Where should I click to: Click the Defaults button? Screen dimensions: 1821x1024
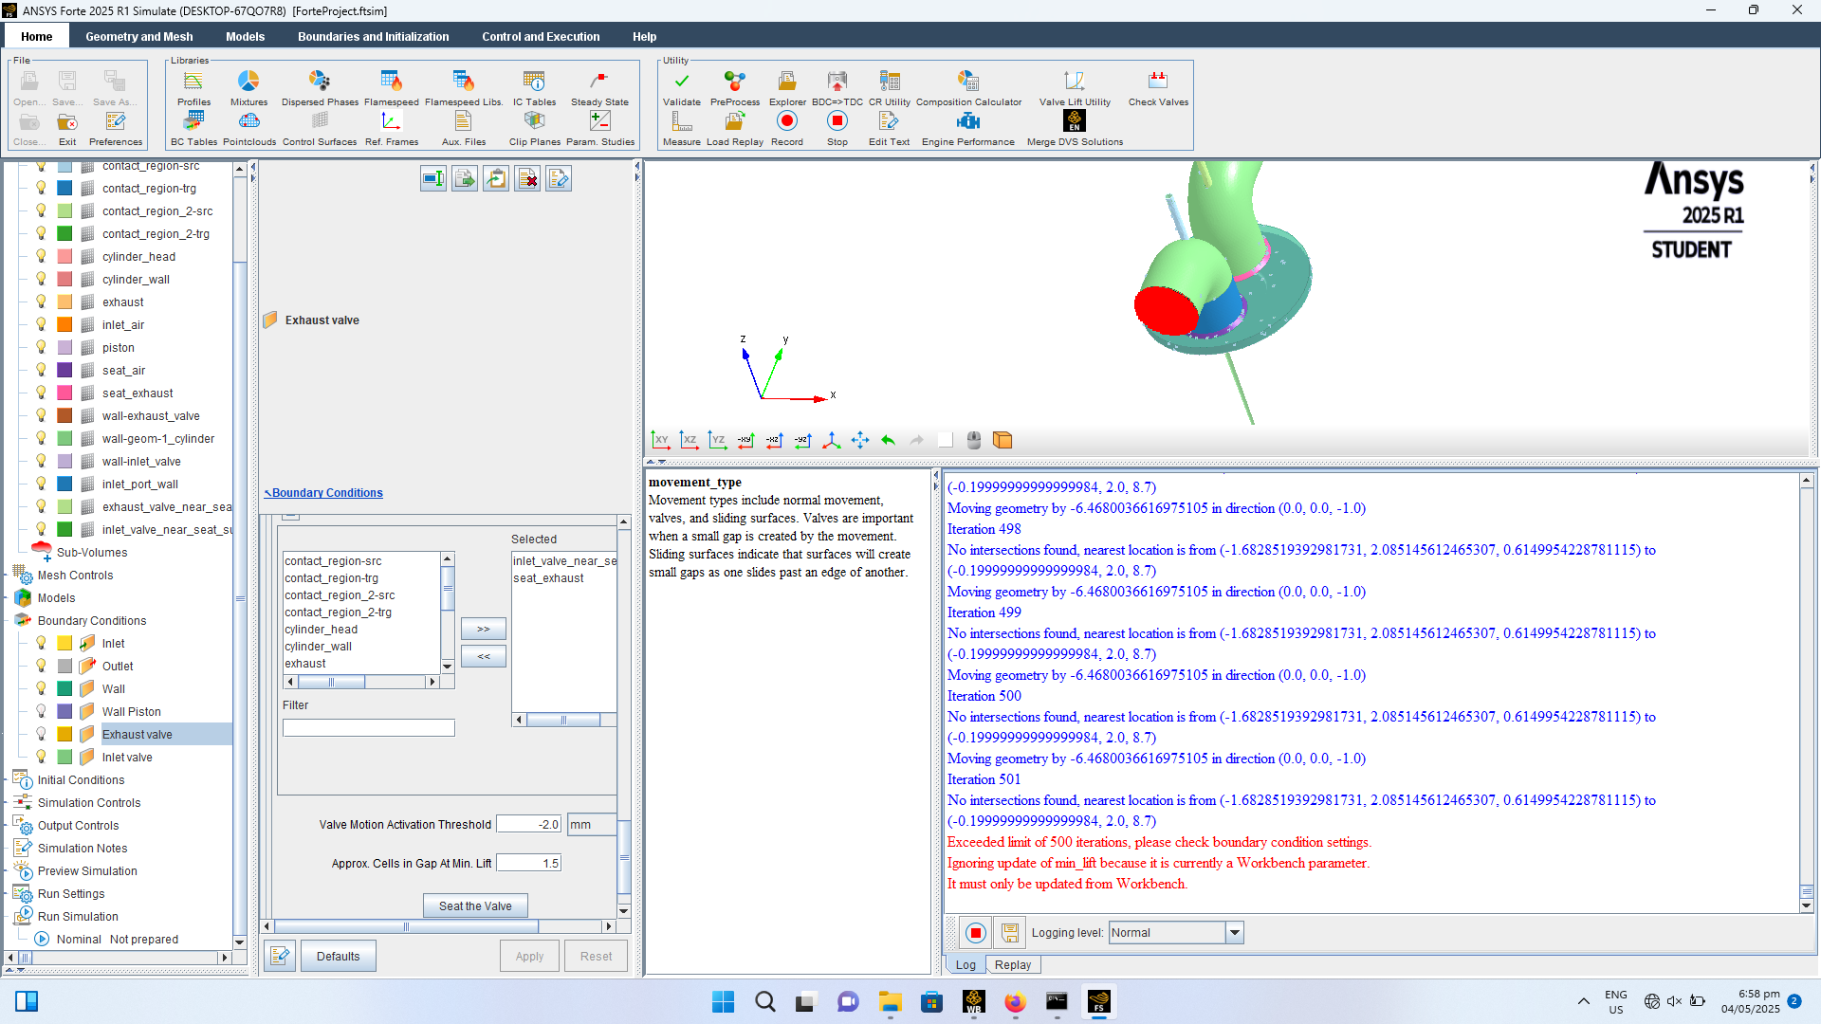coord(339,956)
